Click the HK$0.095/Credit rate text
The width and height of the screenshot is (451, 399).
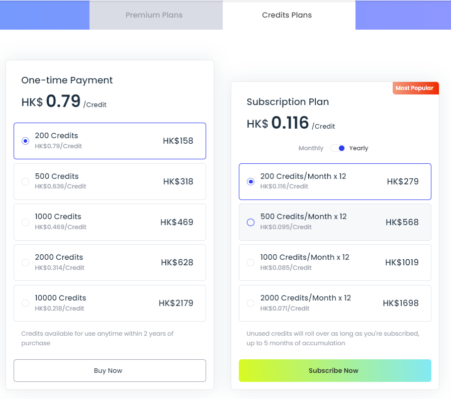(286, 227)
